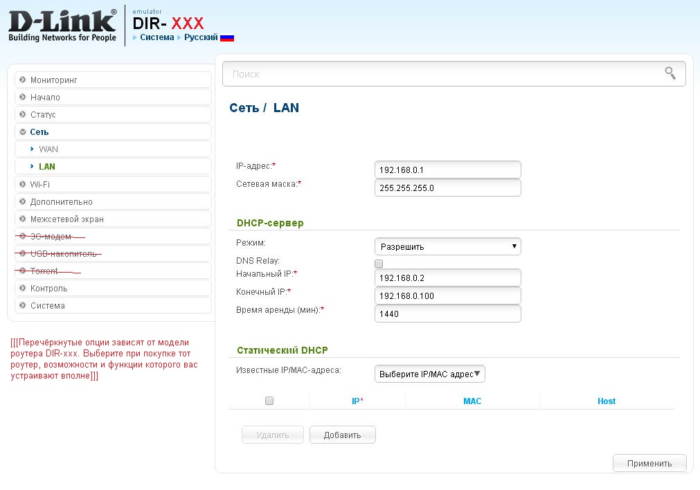Click the arrow icon beside WAN

32,149
